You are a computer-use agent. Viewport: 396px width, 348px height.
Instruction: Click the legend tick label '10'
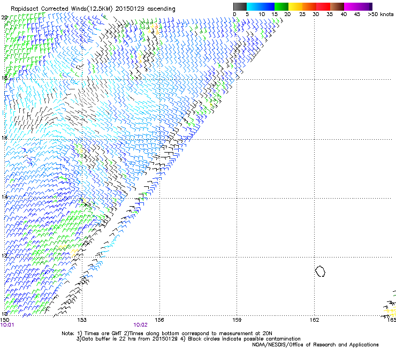pyautogui.click(x=262, y=14)
